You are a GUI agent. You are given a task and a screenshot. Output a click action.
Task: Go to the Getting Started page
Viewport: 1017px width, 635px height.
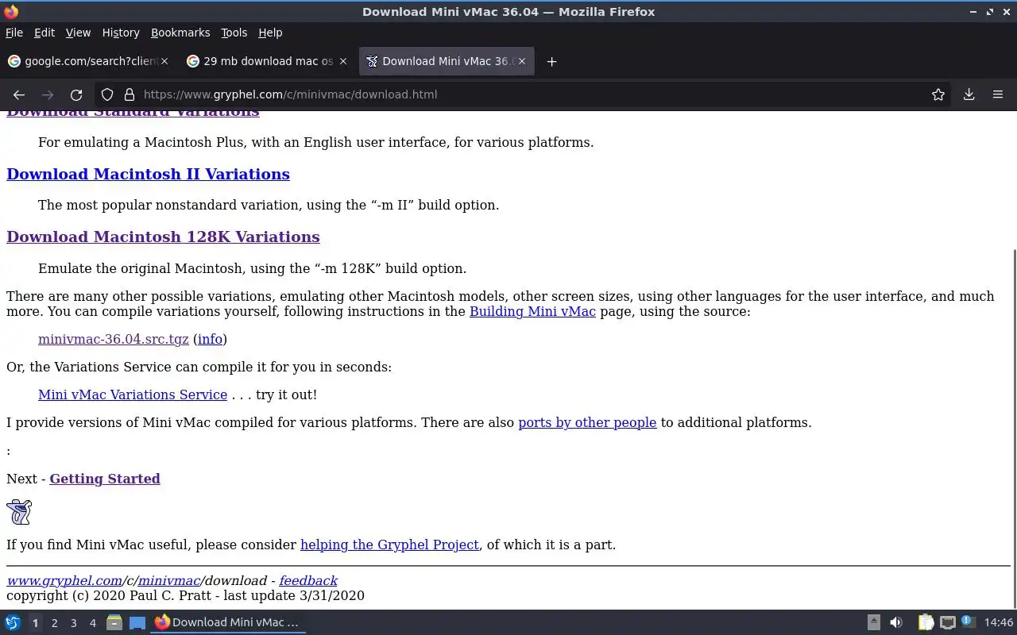click(105, 479)
